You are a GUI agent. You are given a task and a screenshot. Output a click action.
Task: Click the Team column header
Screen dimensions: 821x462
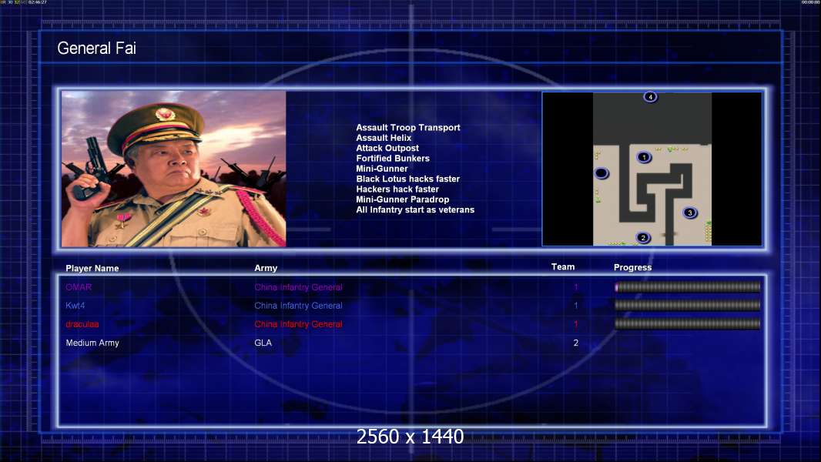pyautogui.click(x=563, y=267)
